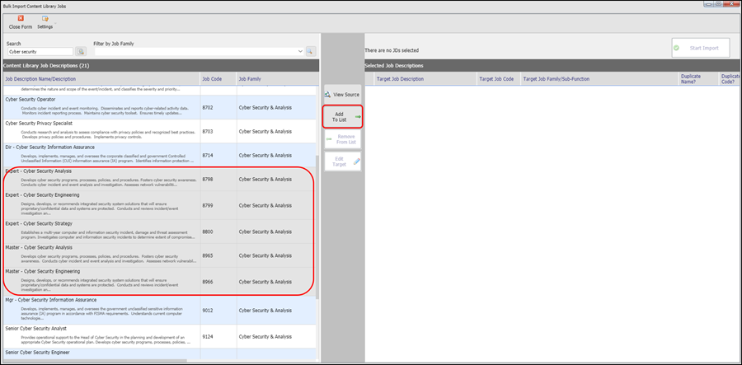This screenshot has width=742, height=365.
Task: Click job code 8702 cell
Action: point(218,107)
